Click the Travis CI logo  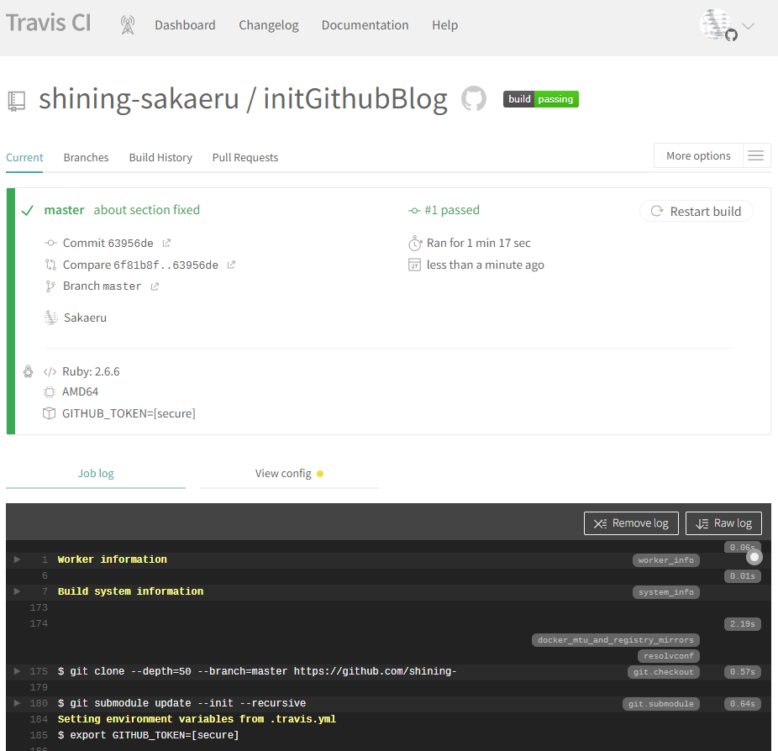coord(48,24)
